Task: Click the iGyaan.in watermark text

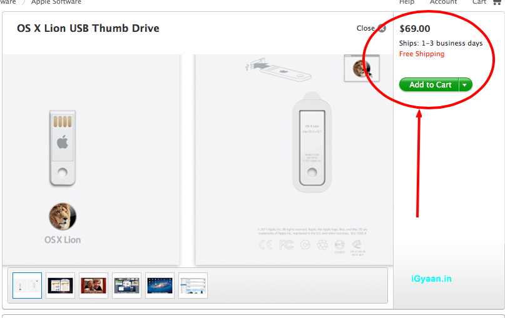Action: click(431, 279)
